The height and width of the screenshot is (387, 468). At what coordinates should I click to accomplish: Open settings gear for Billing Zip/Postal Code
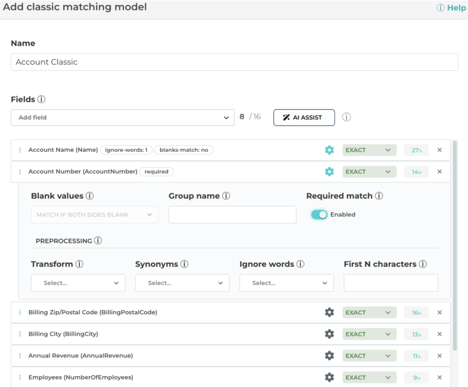point(329,312)
